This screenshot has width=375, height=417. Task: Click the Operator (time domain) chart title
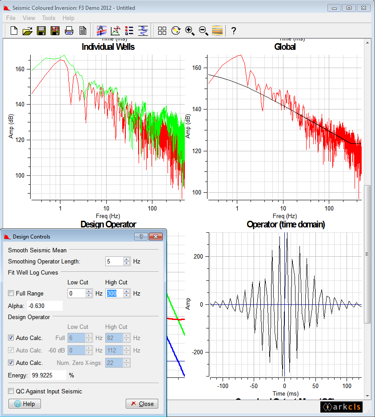286,224
